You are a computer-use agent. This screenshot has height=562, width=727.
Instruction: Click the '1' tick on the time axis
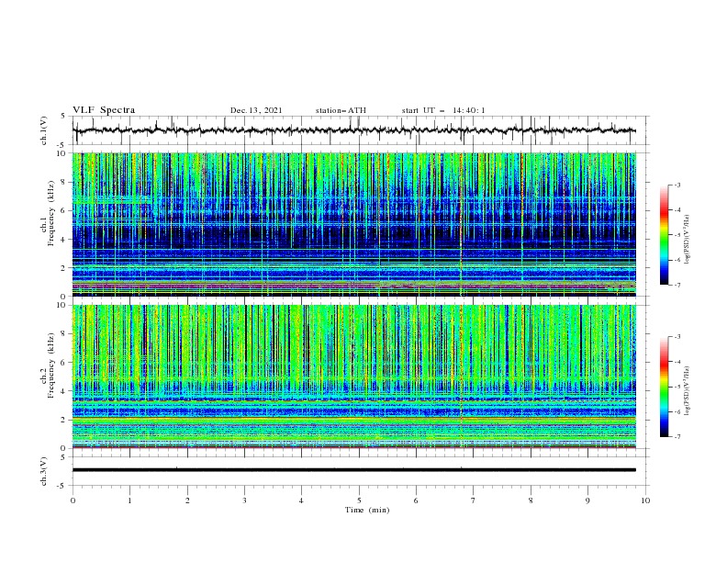[129, 500]
